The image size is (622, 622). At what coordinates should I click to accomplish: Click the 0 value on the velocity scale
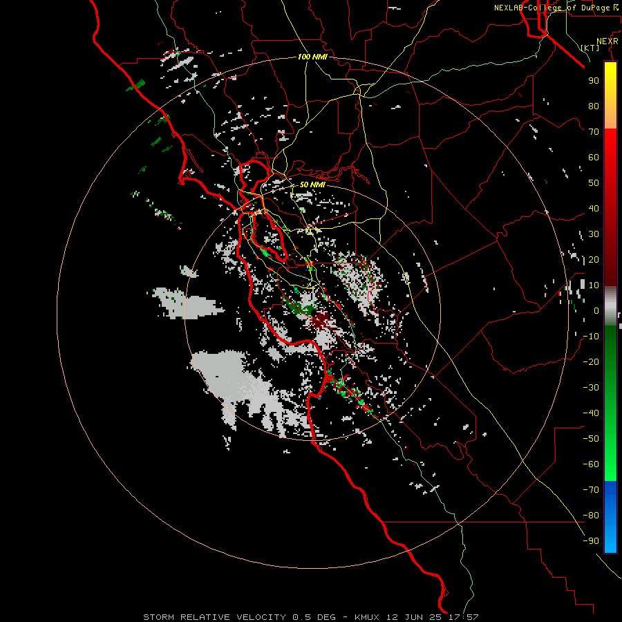pos(596,311)
